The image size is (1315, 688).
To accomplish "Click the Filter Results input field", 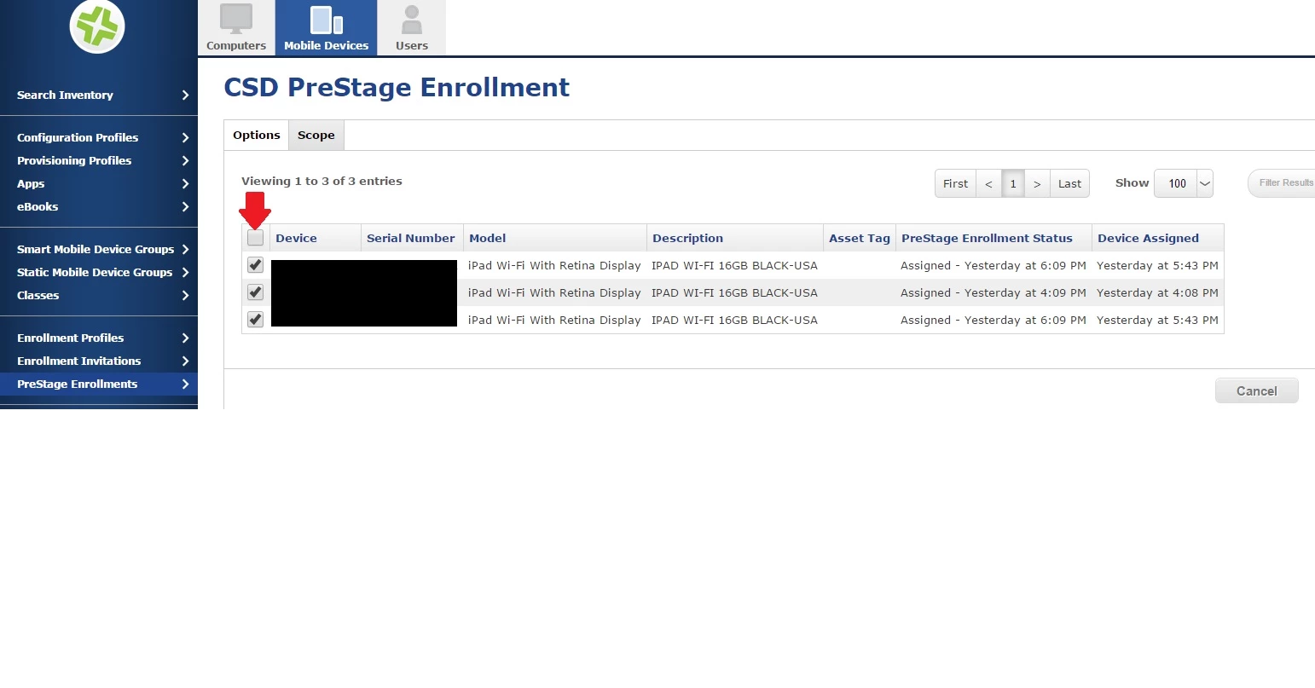I will tap(1281, 183).
